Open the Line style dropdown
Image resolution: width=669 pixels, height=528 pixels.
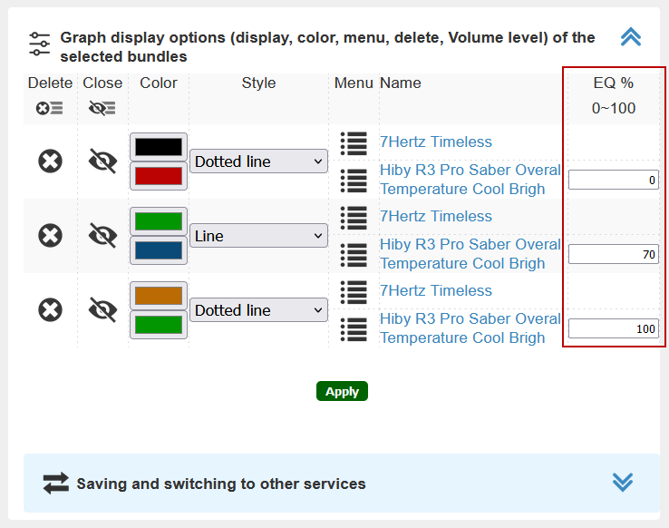[x=258, y=236]
